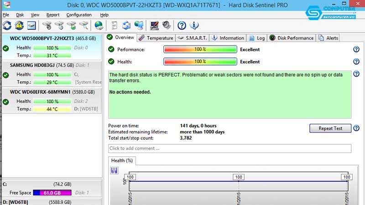The width and height of the screenshot is (365, 205).
Task: Click the refresh disk status toolbar icon
Action: [x=7, y=26]
